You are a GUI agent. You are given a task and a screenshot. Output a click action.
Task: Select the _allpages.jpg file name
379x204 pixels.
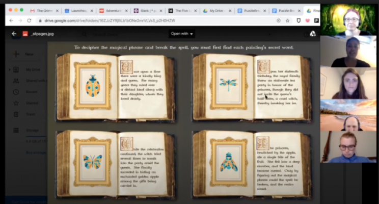42,34
